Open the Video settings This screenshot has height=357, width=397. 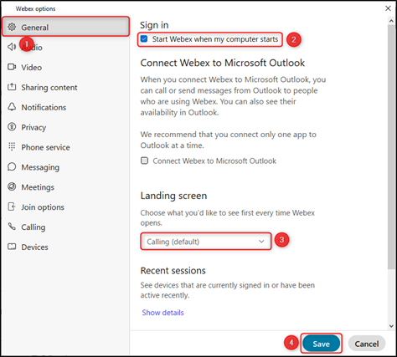coord(66,67)
